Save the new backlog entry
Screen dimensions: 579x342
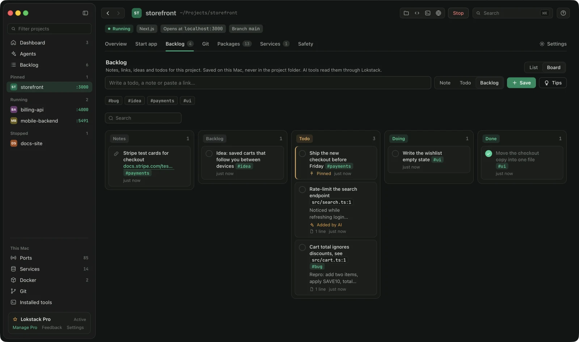click(521, 83)
